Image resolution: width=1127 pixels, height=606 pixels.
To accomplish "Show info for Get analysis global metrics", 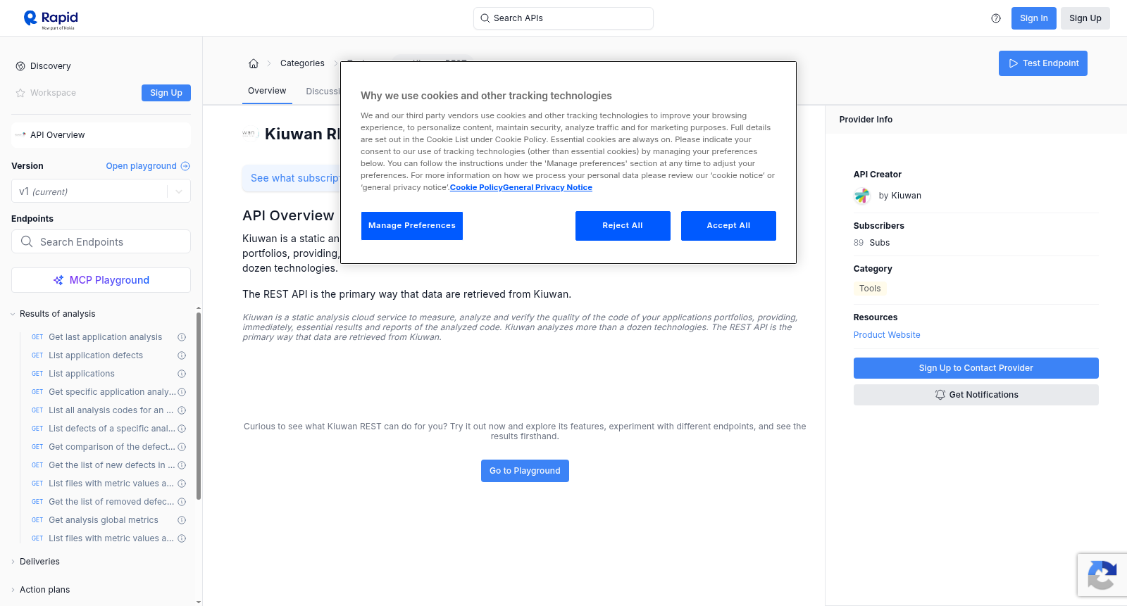I will tap(182, 520).
